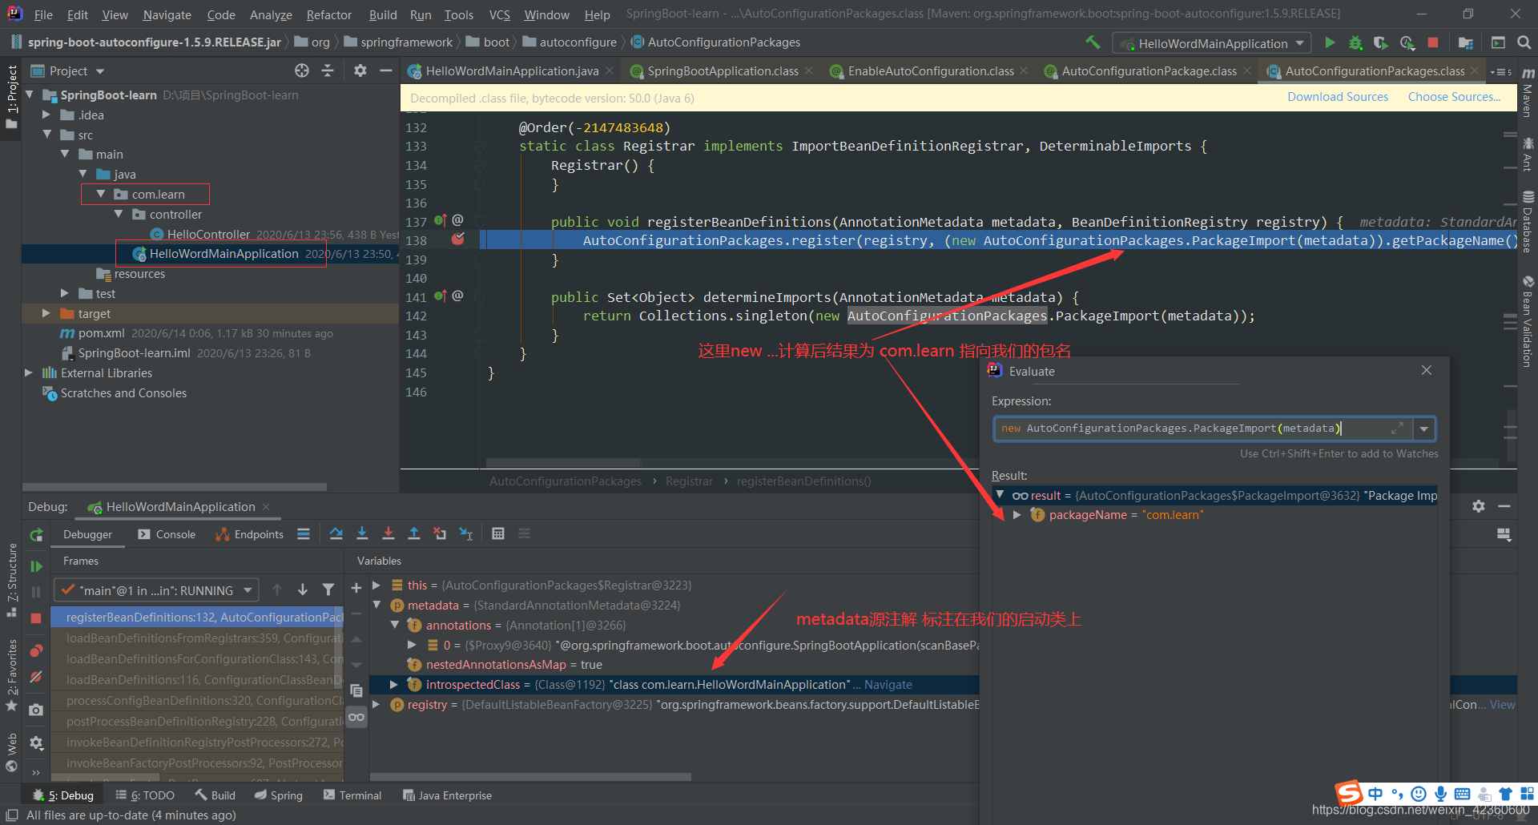Screen dimensions: 1538x825
Task: Click the Download Sources link
Action: pyautogui.click(x=1337, y=96)
